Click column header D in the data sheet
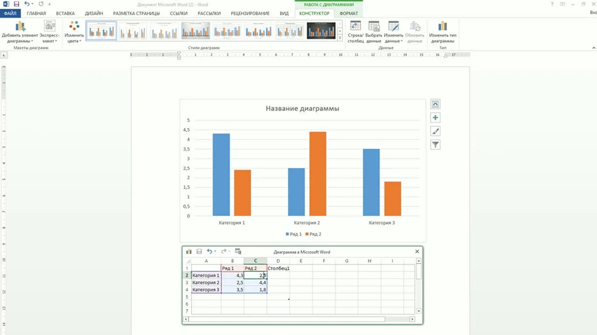 (278, 261)
